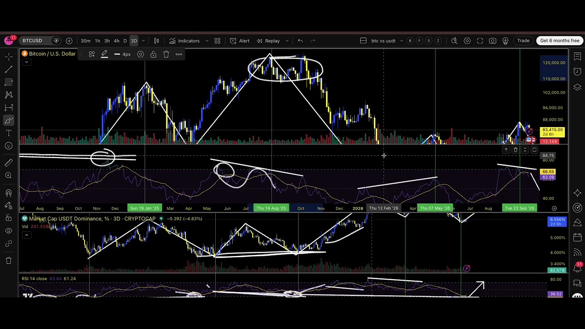The height and width of the screenshot is (329, 585).
Task: Open the Fibonacci retracement tools
Action: (x=9, y=82)
